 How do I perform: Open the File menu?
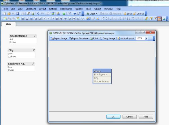[x=6, y=9]
